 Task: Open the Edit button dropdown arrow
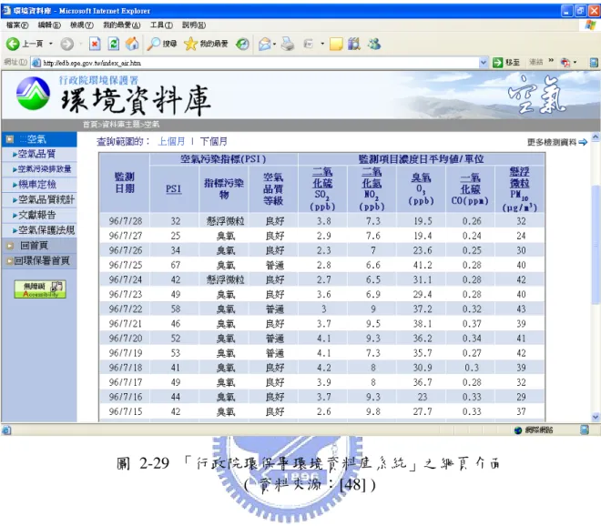pyautogui.click(x=322, y=44)
